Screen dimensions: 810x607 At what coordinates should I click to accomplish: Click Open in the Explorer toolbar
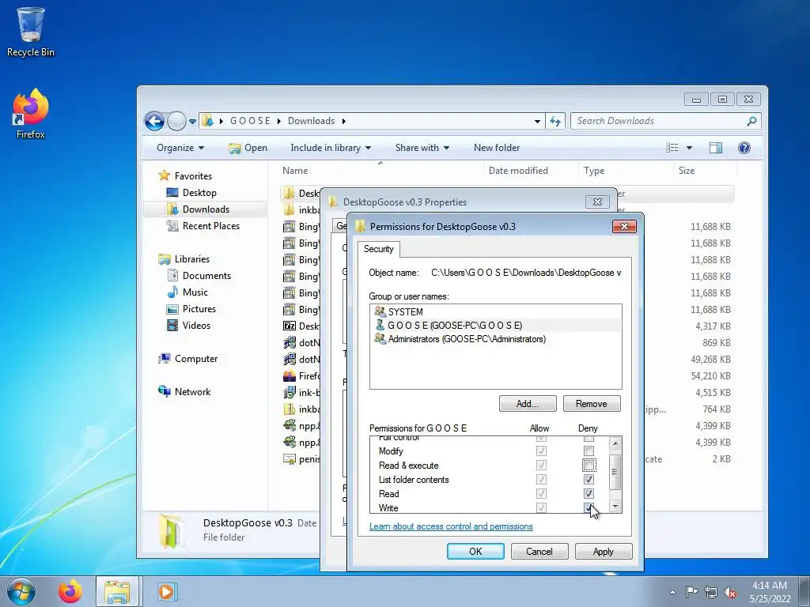point(248,148)
